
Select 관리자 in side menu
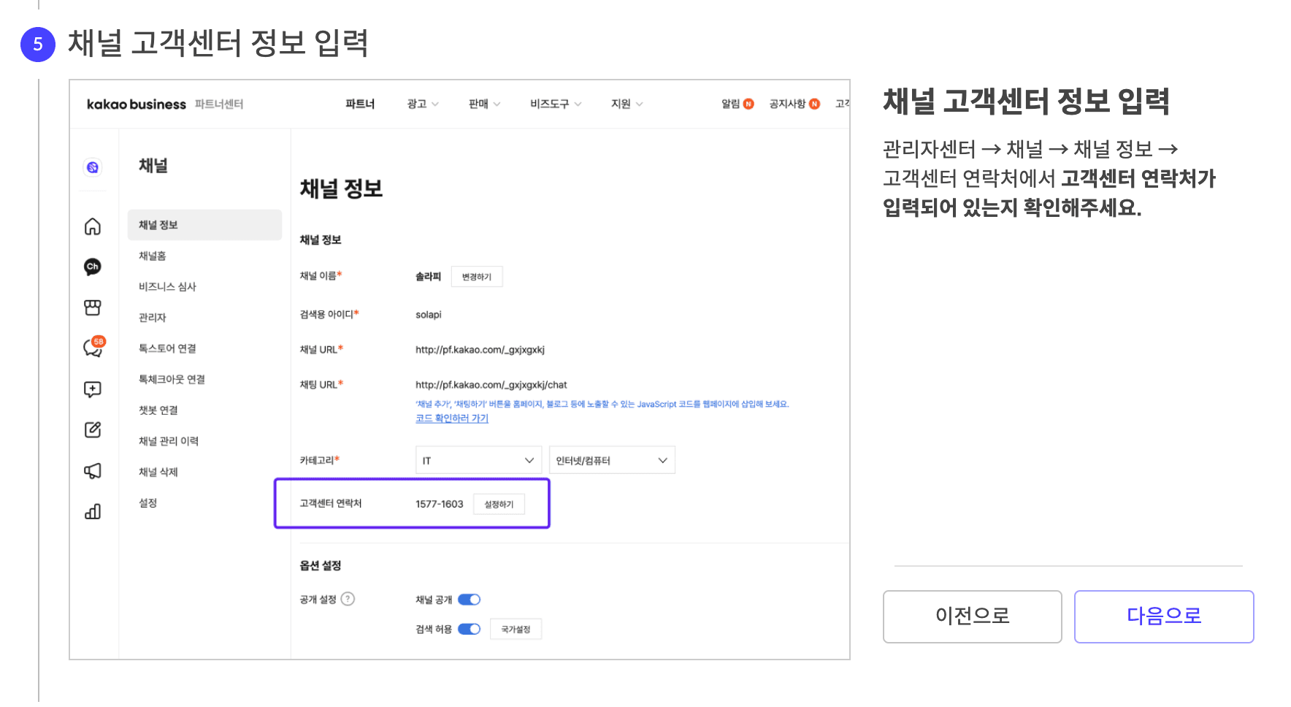point(153,317)
